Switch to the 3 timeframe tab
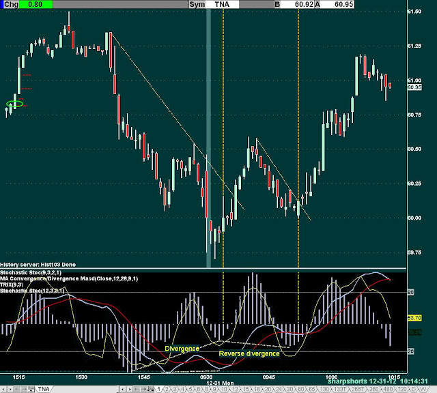The width and height of the screenshot is (437, 393). tap(175, 389)
